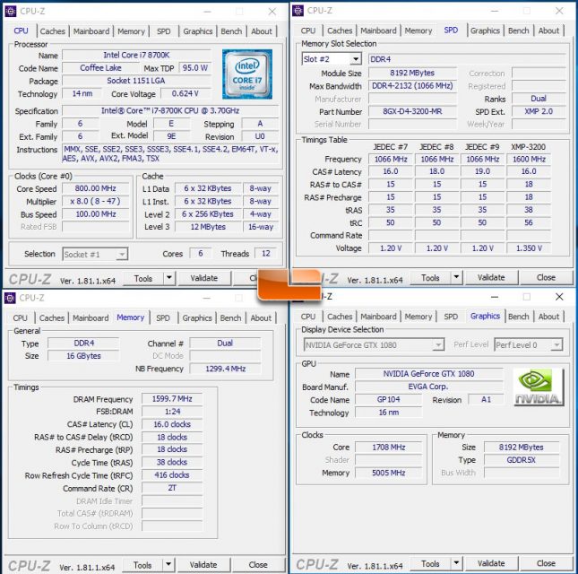Click the Max TDP value 95.0 W
Image resolution: width=578 pixels, height=574 pixels.
195,68
